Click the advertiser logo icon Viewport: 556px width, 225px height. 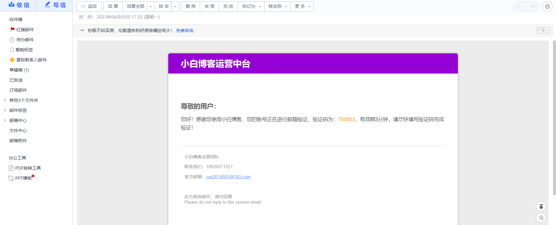click(x=83, y=30)
